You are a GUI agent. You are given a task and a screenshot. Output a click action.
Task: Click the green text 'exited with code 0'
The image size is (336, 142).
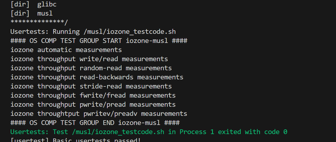point(253,132)
